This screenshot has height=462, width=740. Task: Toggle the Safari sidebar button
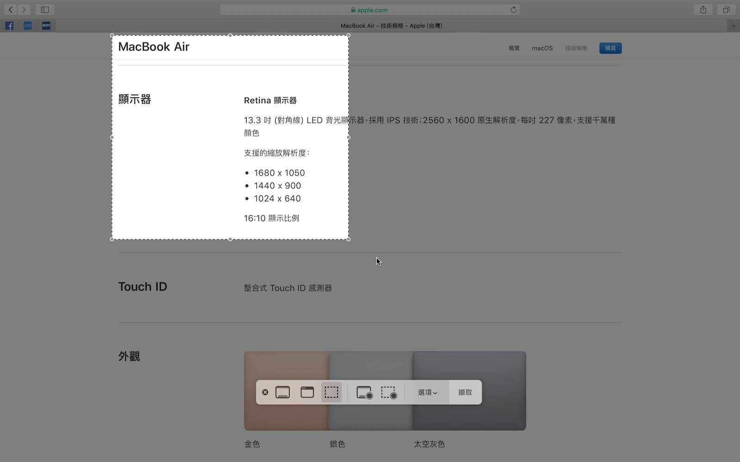(x=45, y=10)
